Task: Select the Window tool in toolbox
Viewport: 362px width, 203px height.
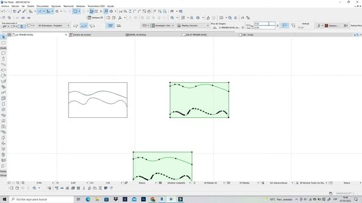Action: 3,109
